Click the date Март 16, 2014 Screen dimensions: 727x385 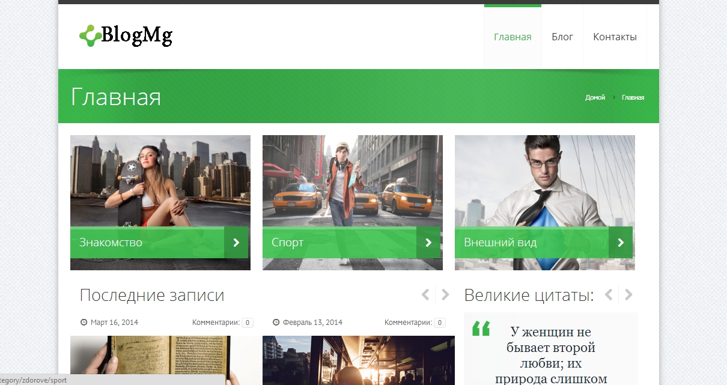114,323
